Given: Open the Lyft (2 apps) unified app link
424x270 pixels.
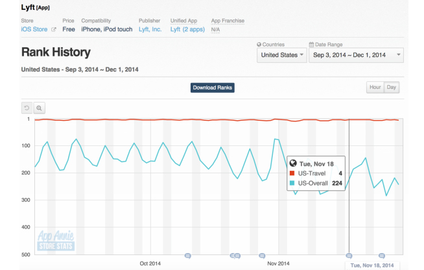Looking at the screenshot, I should pos(188,30).
